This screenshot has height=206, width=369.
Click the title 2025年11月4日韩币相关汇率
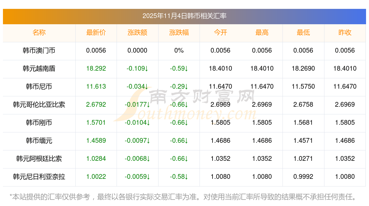(x=184, y=16)
